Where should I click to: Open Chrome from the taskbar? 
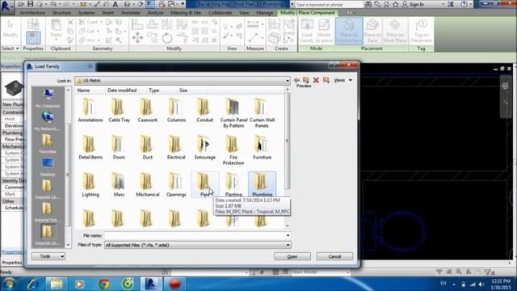pos(104,284)
